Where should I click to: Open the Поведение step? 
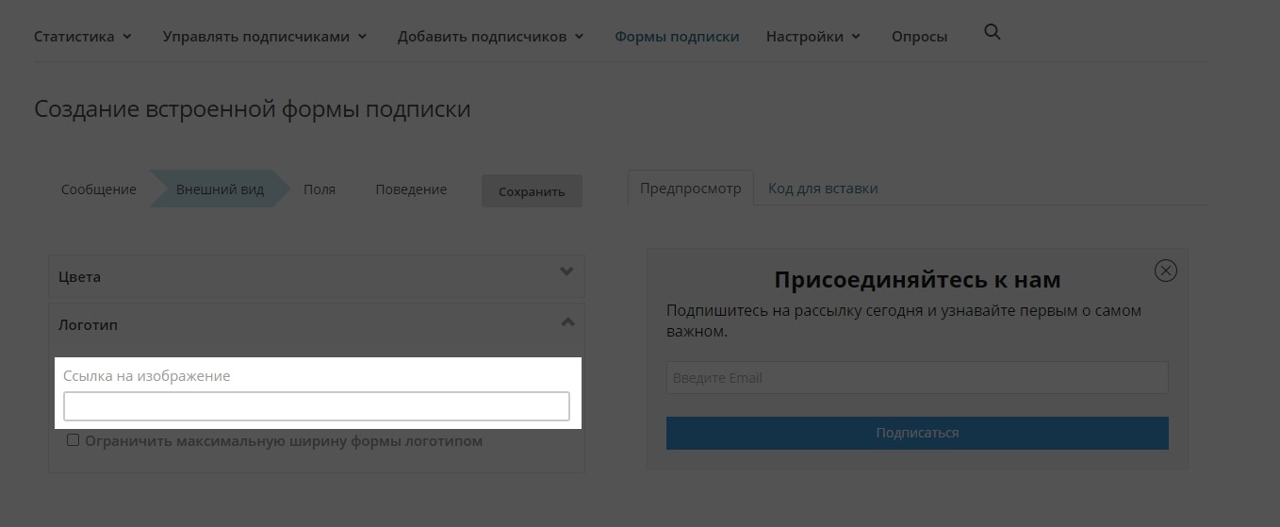point(411,189)
